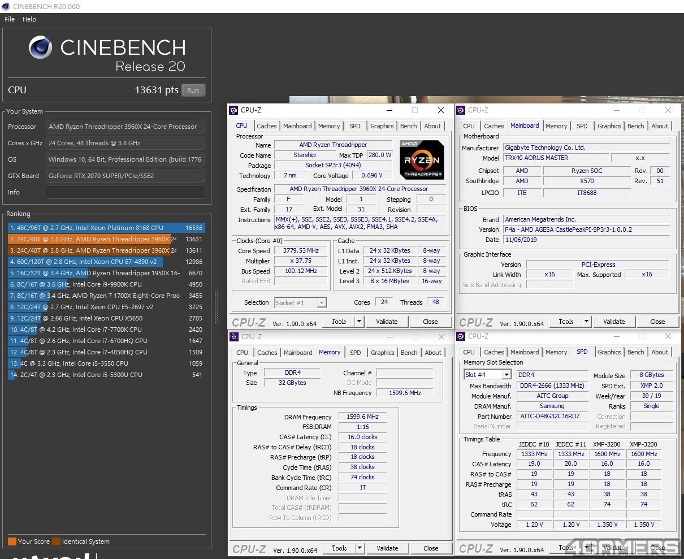Open the Slot #4 memory slot dropdown
The width and height of the screenshot is (684, 559).
(x=488, y=375)
